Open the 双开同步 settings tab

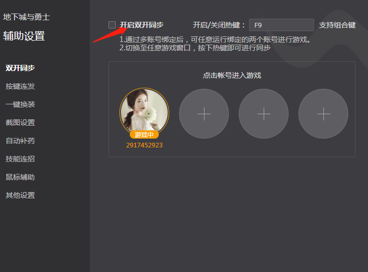pyautogui.click(x=20, y=68)
